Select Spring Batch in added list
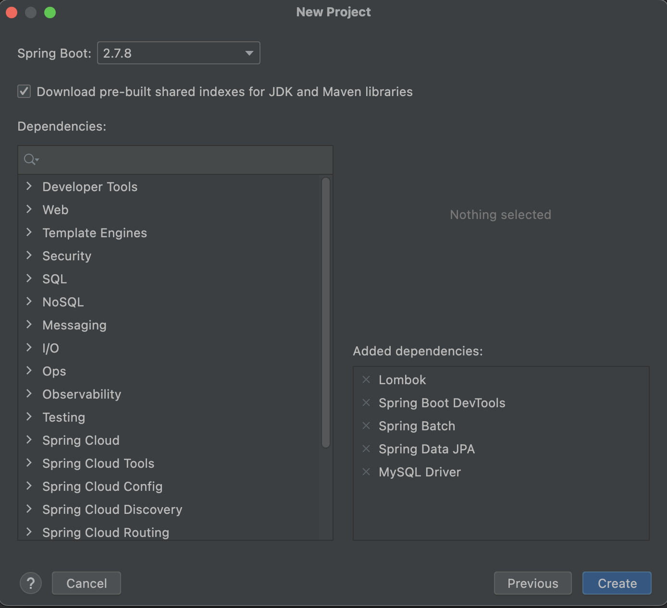The image size is (667, 608). point(417,426)
